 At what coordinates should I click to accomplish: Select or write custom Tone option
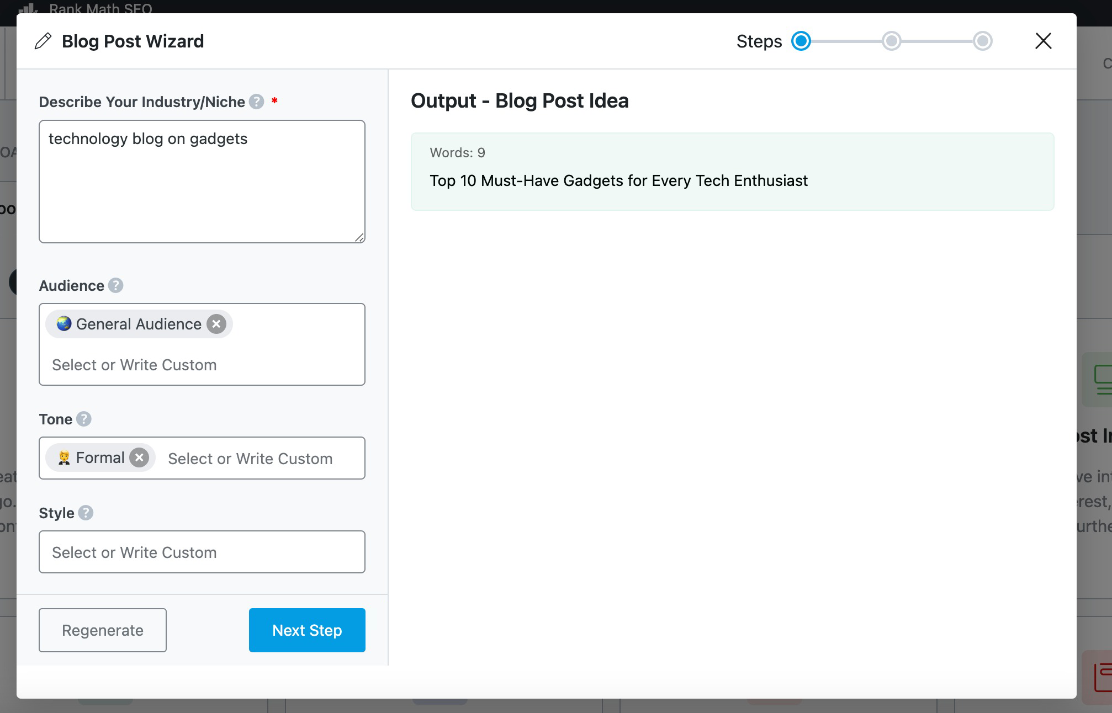tap(250, 458)
